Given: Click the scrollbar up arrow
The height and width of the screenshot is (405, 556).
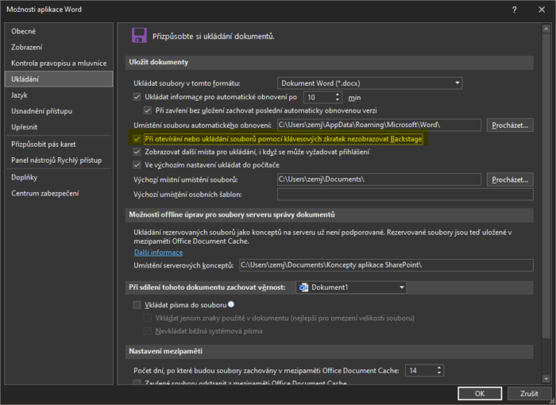Looking at the screenshot, I should (546, 29).
